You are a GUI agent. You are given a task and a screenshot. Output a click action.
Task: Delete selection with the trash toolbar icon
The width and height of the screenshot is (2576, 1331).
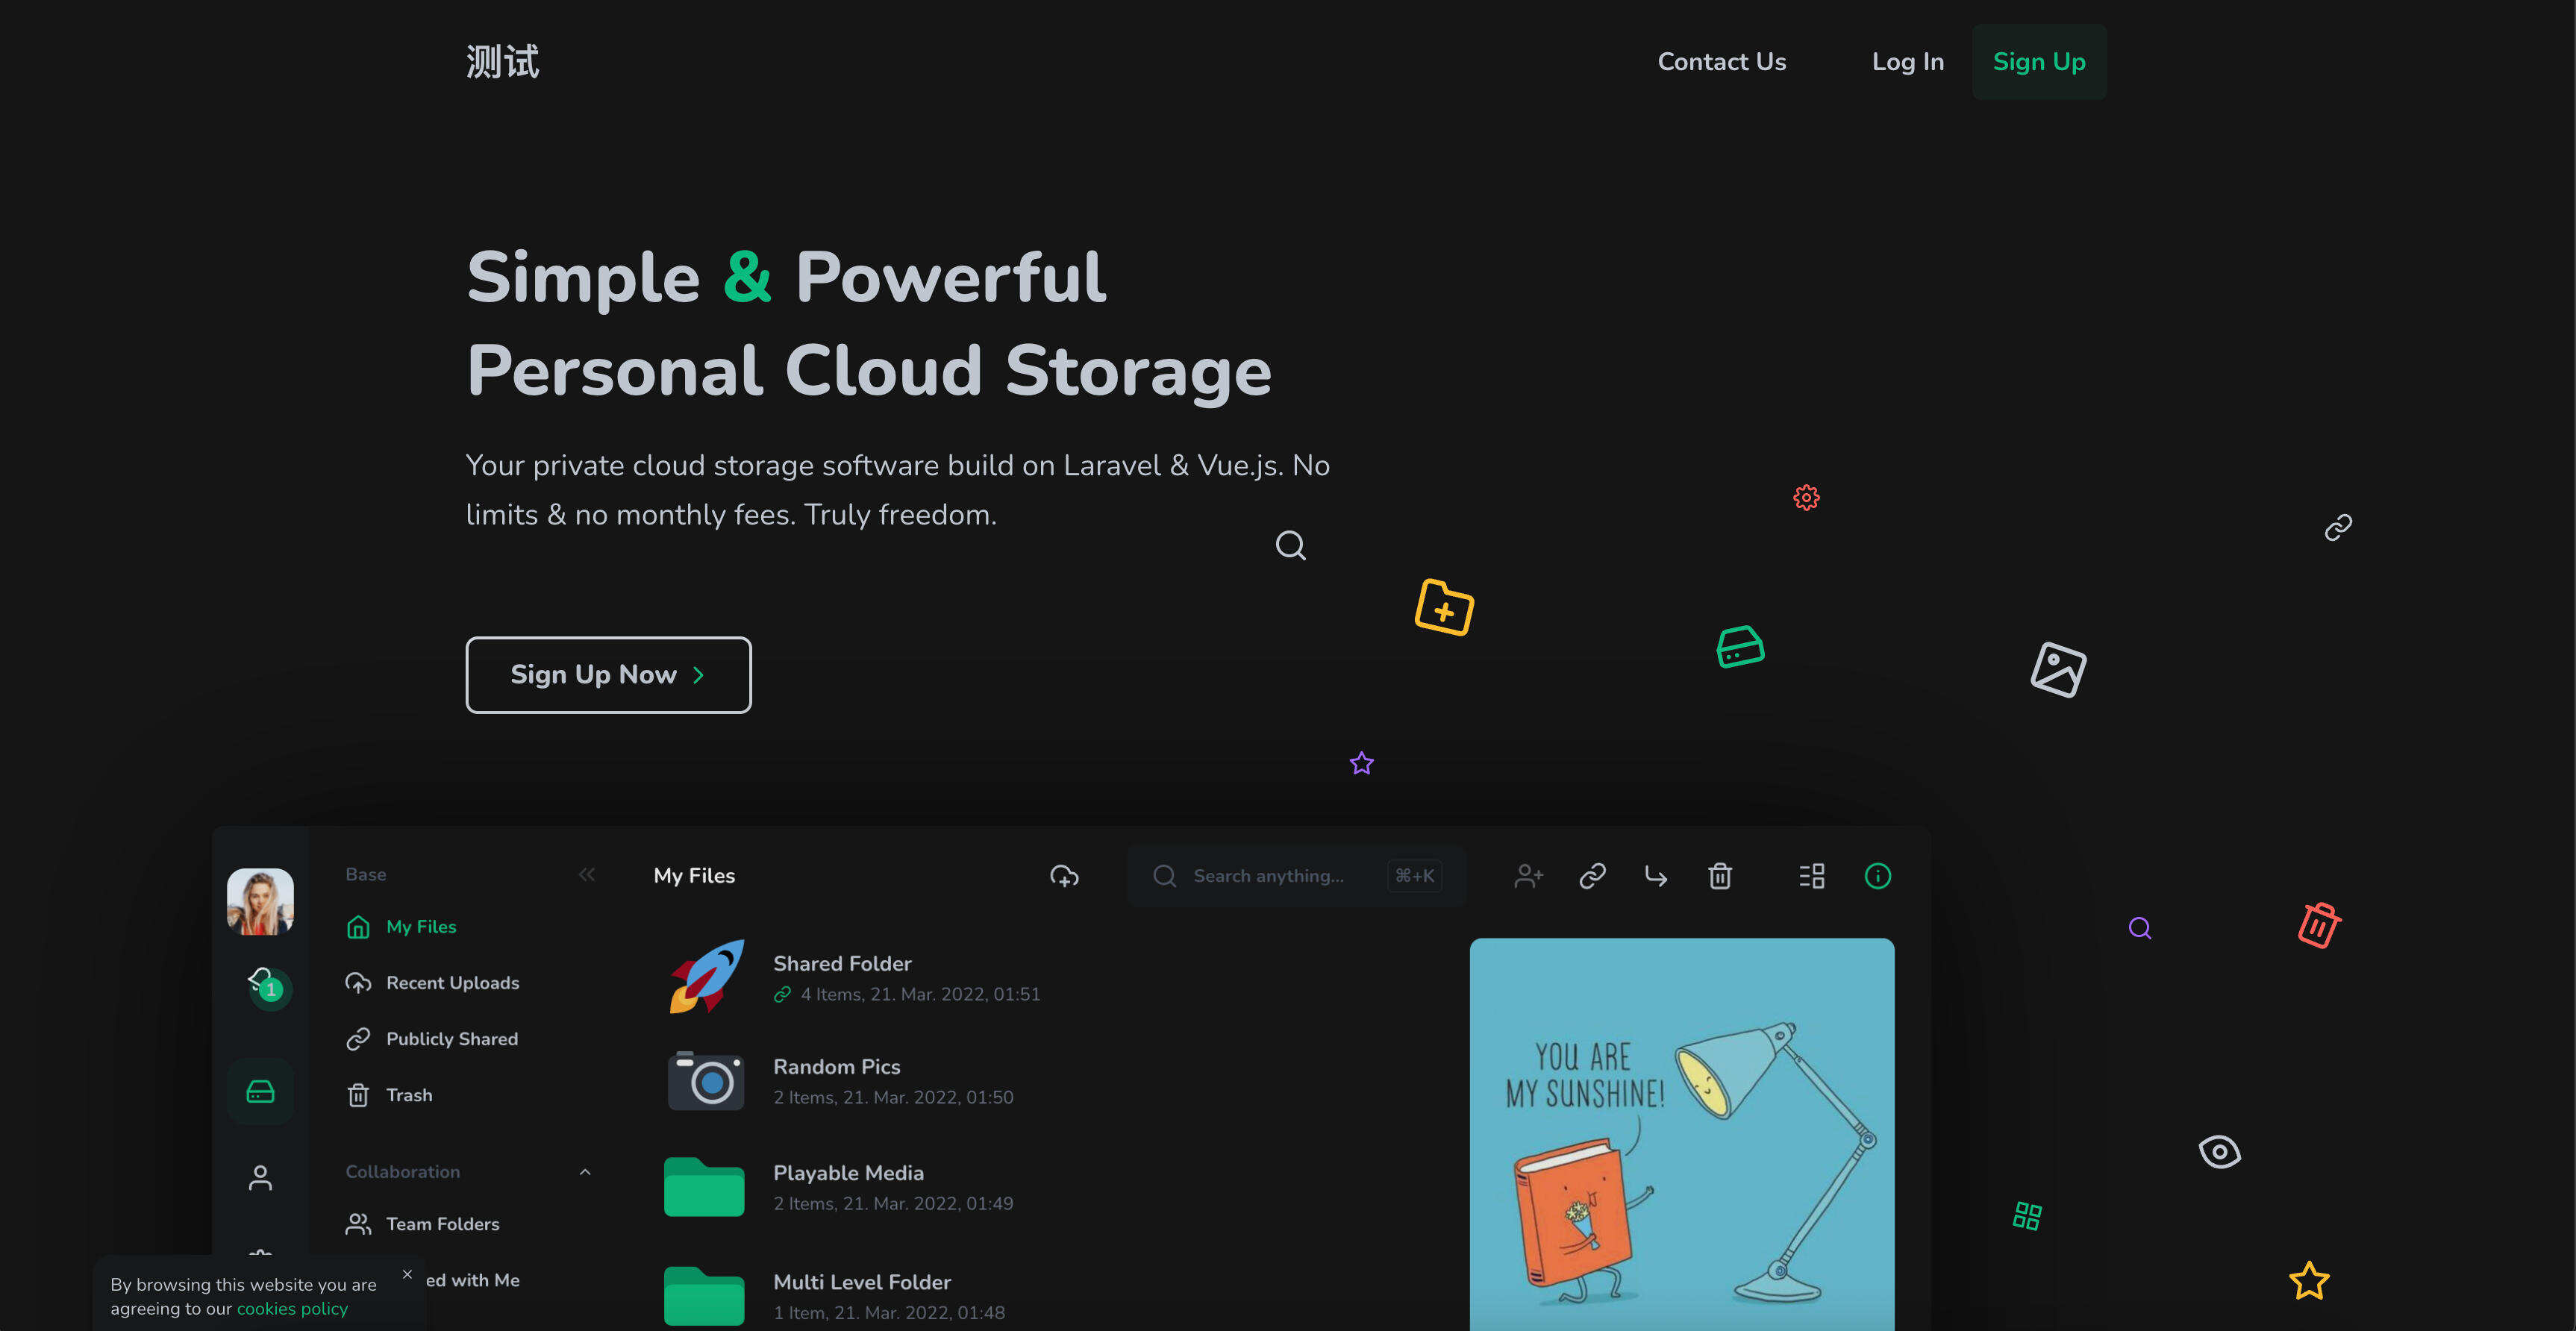click(1720, 875)
